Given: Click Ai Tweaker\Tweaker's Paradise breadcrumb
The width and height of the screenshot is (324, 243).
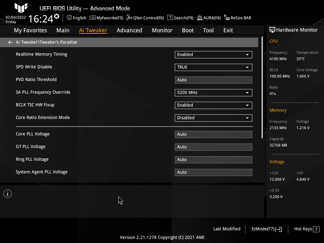Looking at the screenshot, I should pyautogui.click(x=46, y=42).
